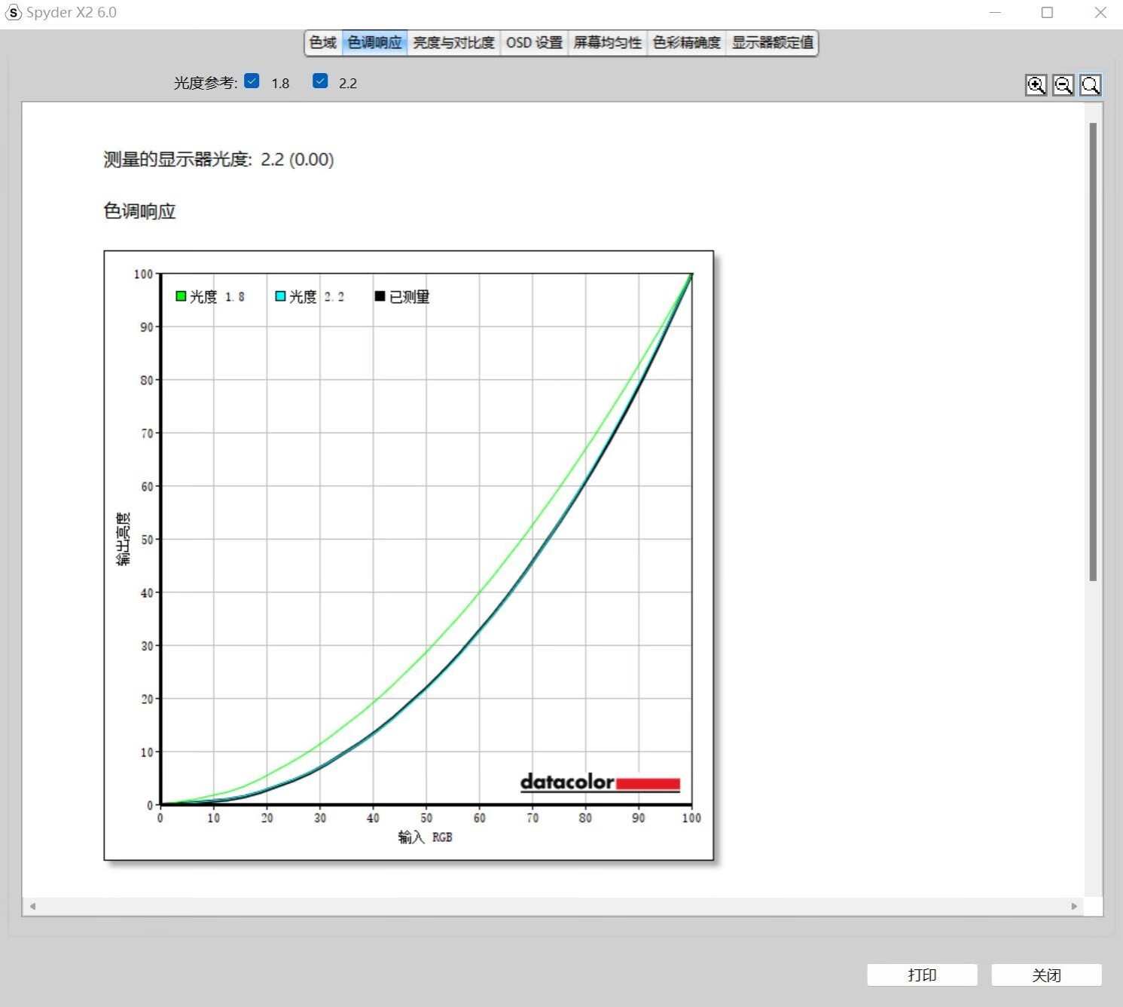Switch to the 屏幕均匀性 tab
1123x1007 pixels.
pos(607,43)
